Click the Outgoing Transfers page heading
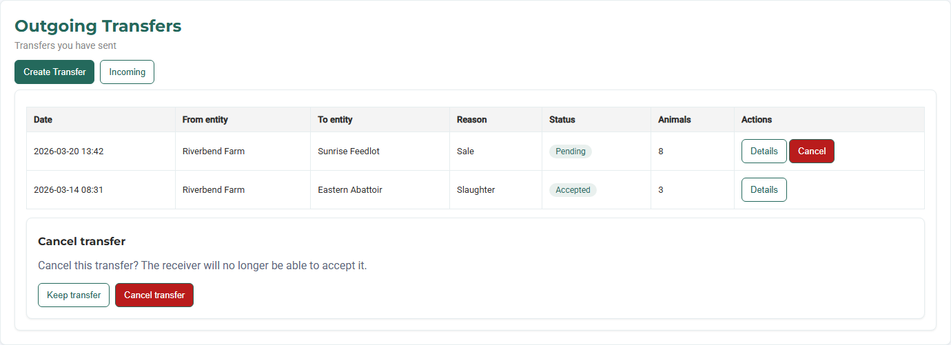Screen dimensions: 951x345 [x=98, y=26]
